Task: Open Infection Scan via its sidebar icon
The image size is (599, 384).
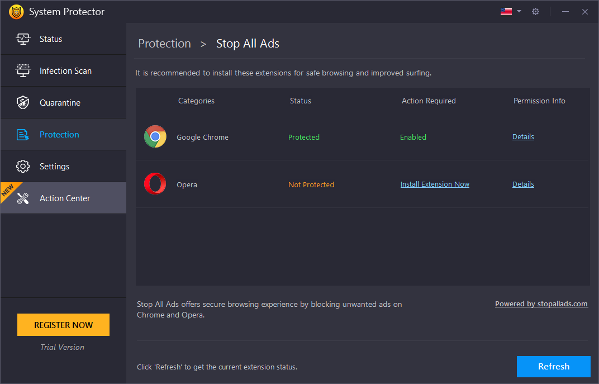Action: [23, 70]
